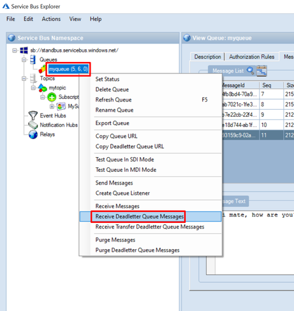Collapse the standbus namespace root node
This screenshot has height=311, width=294.
coord(15,50)
